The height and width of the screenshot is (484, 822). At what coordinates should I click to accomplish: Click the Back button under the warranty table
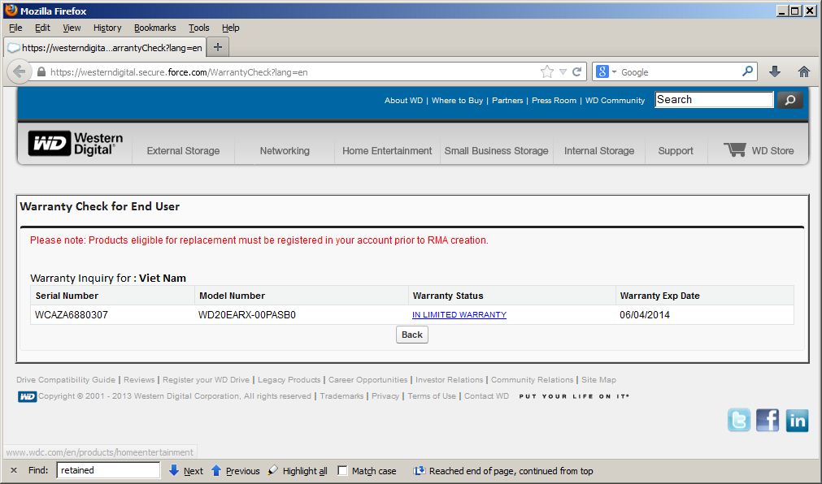412,335
